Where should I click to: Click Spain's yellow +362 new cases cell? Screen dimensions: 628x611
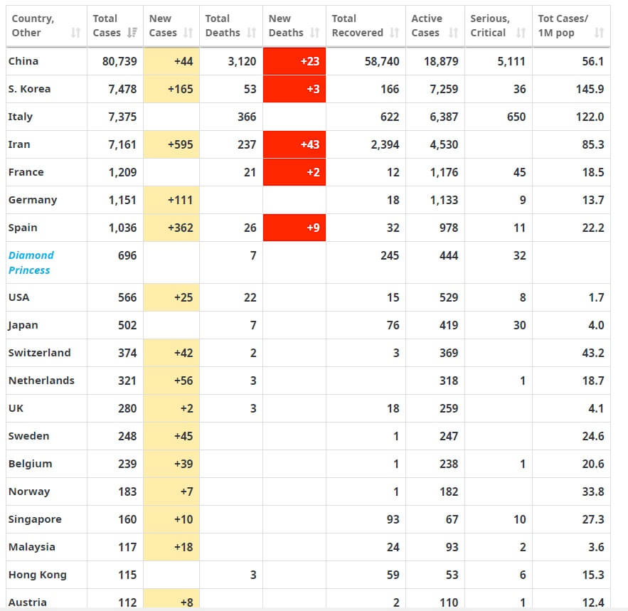[x=171, y=228]
